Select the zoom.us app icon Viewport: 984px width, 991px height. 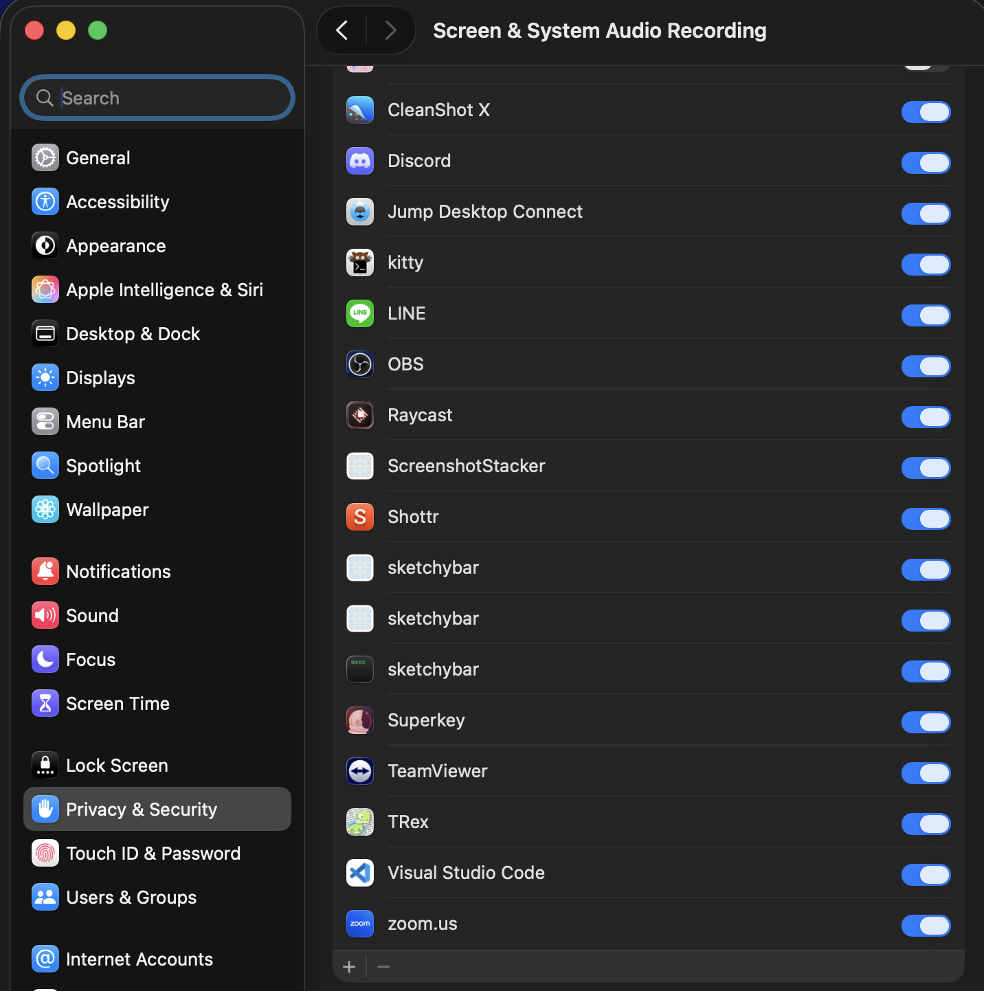coord(359,924)
